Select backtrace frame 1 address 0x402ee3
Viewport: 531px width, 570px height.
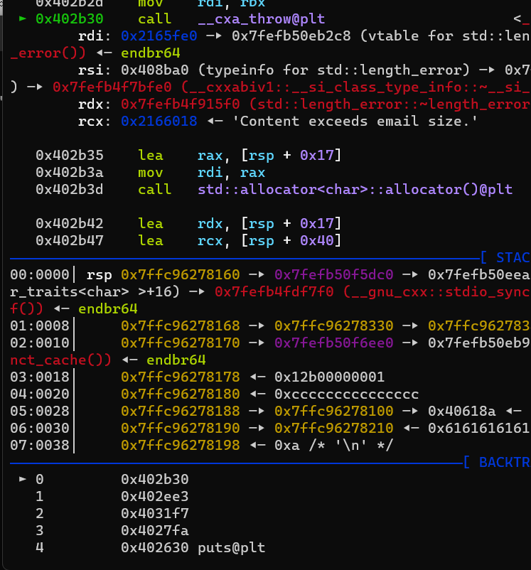coord(155,497)
